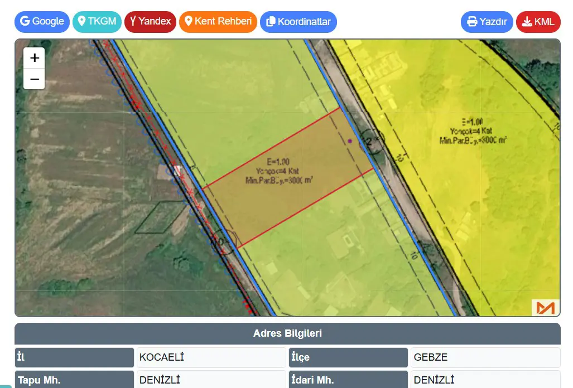The width and height of the screenshot is (573, 388).
Task: Open Kent Rehberi city guide button
Action: tap(218, 22)
